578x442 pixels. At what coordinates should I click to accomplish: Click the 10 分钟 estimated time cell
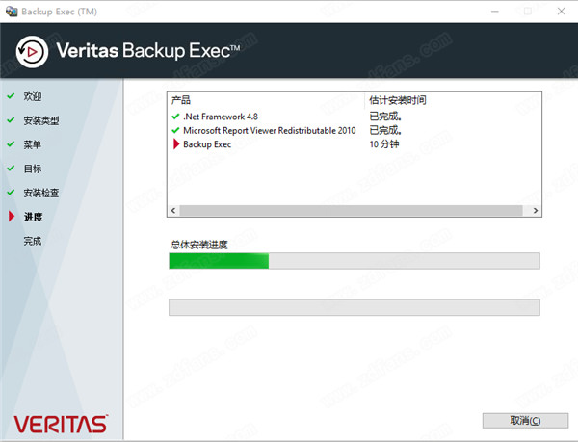click(384, 144)
